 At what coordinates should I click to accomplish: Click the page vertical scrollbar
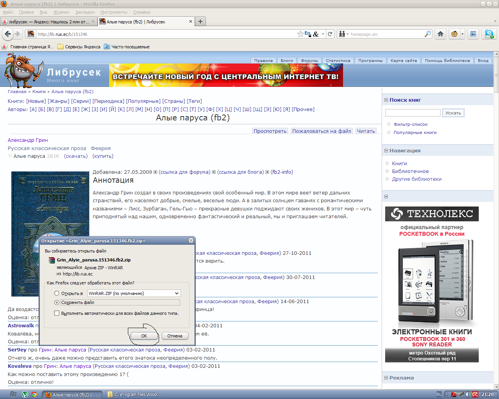[496, 220]
